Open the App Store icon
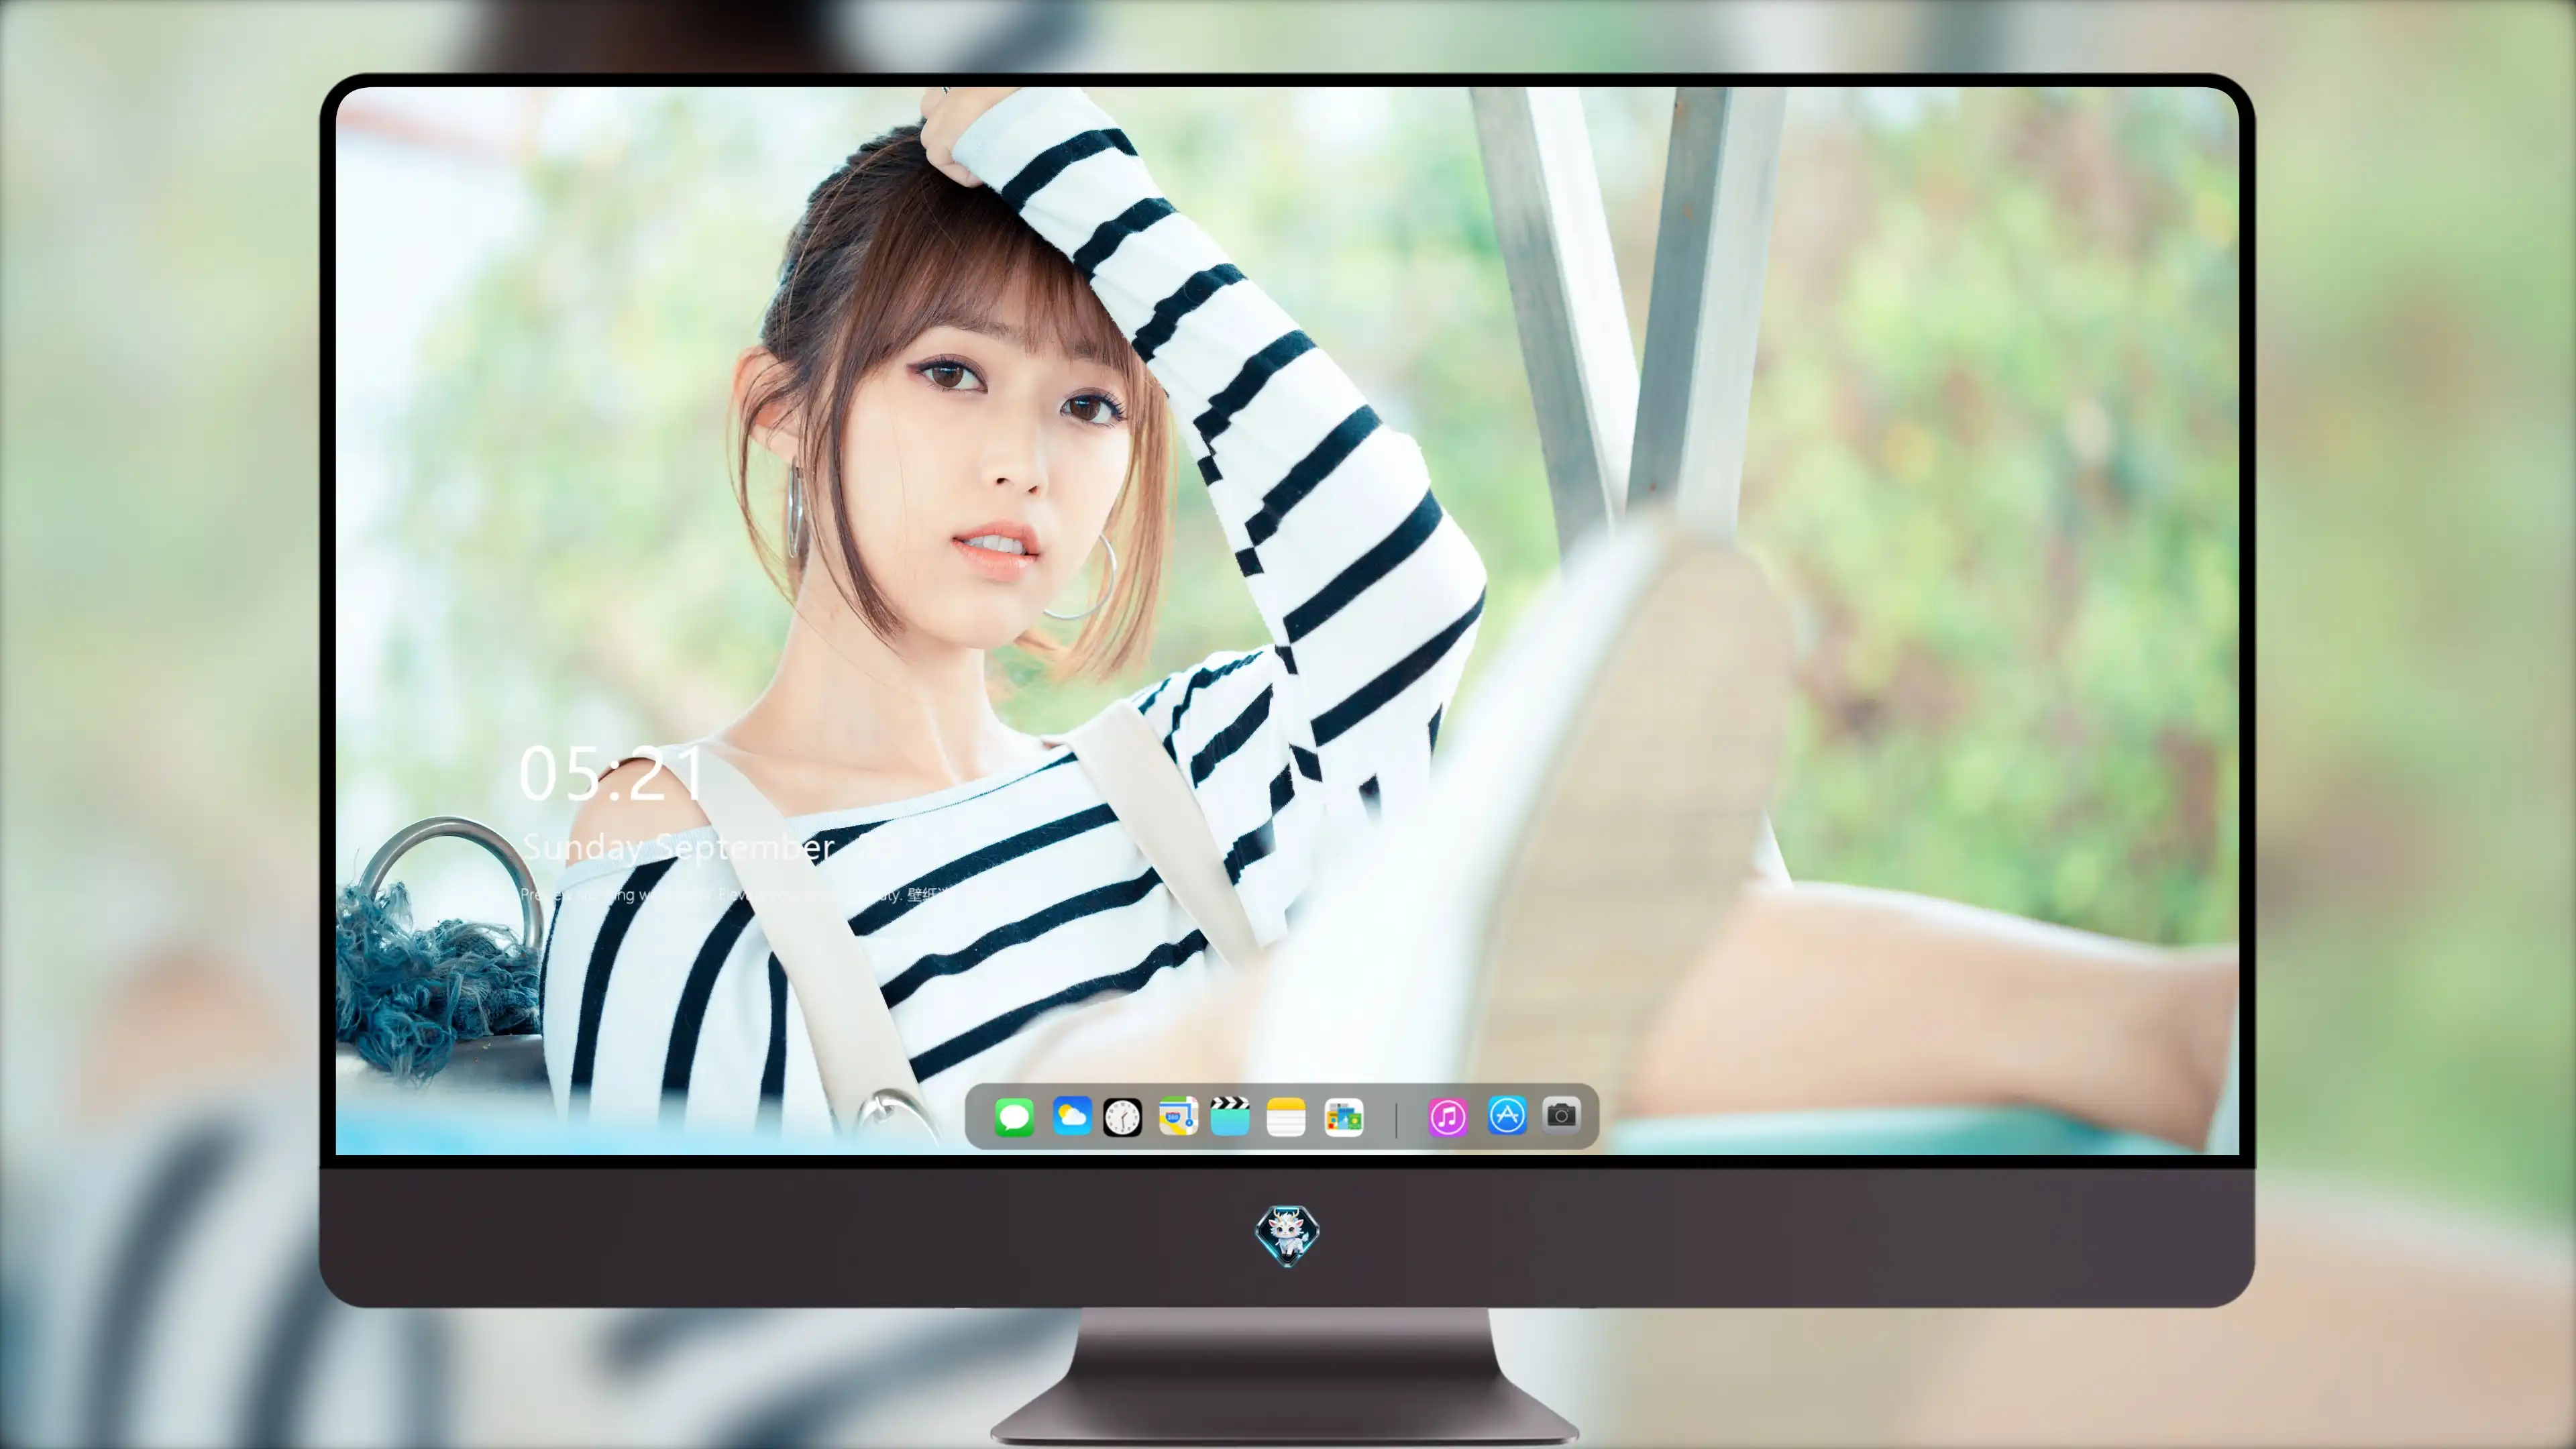Image resolution: width=2576 pixels, height=1449 pixels. point(1507,1115)
